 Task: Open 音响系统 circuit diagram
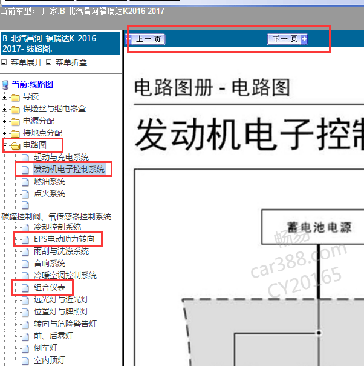point(50,264)
